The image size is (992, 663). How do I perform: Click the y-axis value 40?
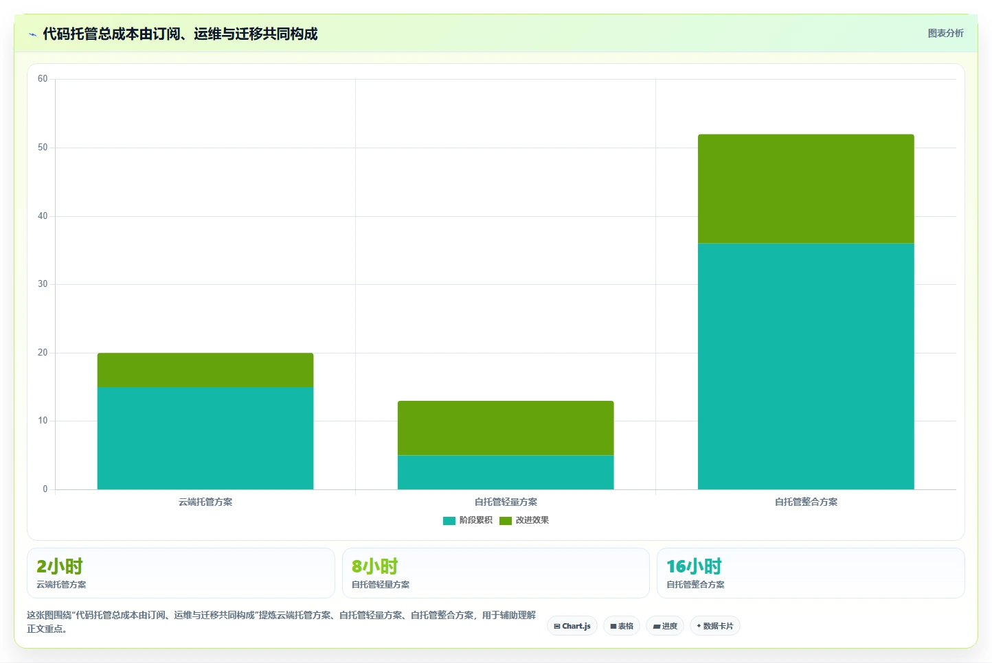point(43,216)
